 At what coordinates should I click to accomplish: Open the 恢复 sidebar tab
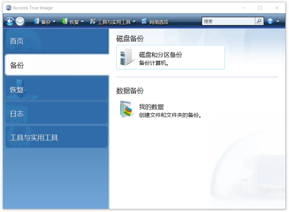pyautogui.click(x=57, y=89)
